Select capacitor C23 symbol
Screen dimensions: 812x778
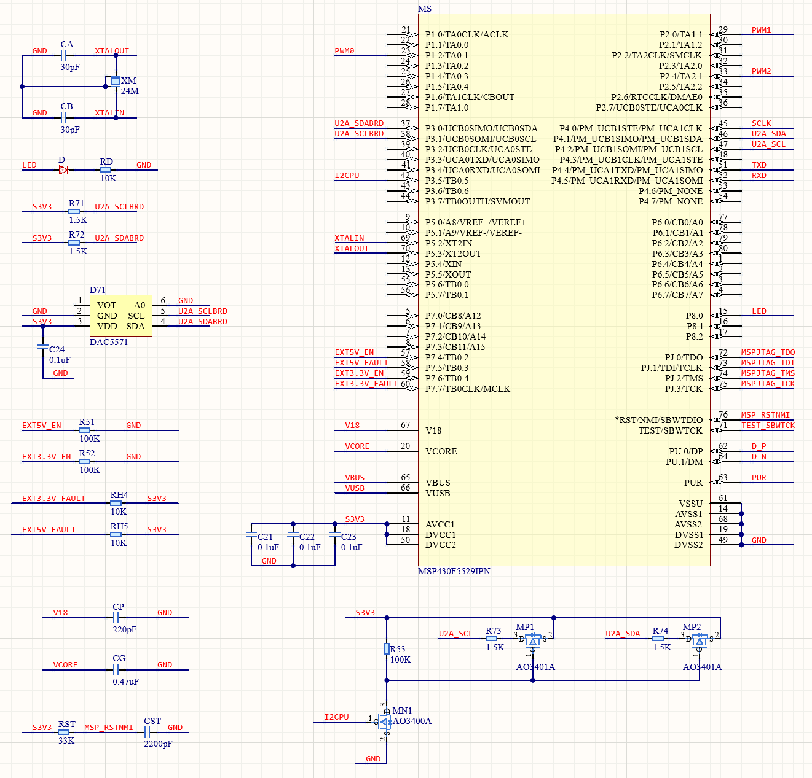tap(335, 535)
